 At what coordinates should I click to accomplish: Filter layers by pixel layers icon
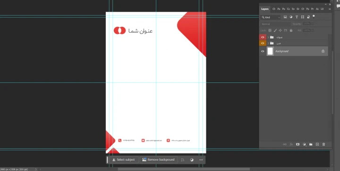(x=285, y=17)
